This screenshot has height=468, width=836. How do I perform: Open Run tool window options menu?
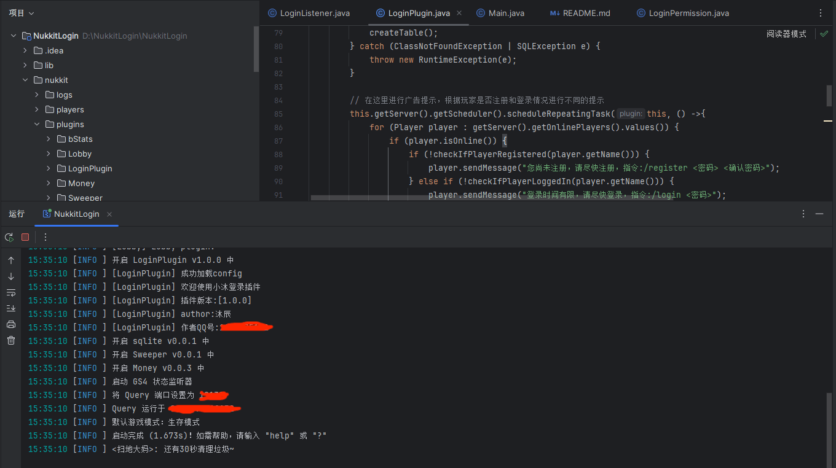tap(803, 214)
